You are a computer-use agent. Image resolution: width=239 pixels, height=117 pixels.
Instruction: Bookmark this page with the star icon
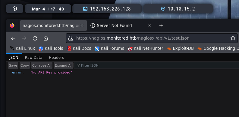tap(233, 38)
